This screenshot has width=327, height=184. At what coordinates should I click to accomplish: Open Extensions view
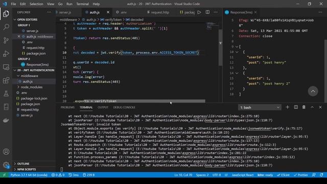click(x=6, y=80)
